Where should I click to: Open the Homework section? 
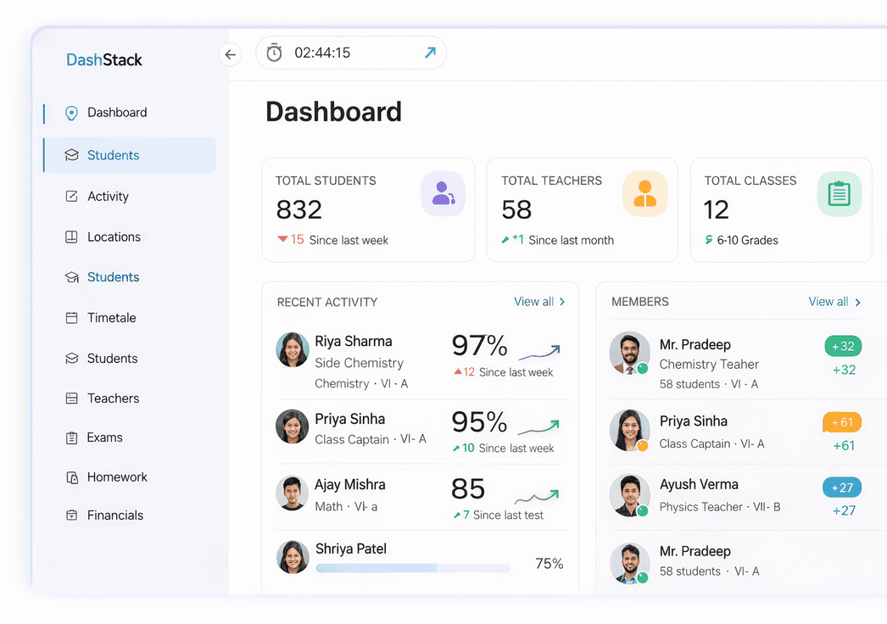pyautogui.click(x=117, y=477)
